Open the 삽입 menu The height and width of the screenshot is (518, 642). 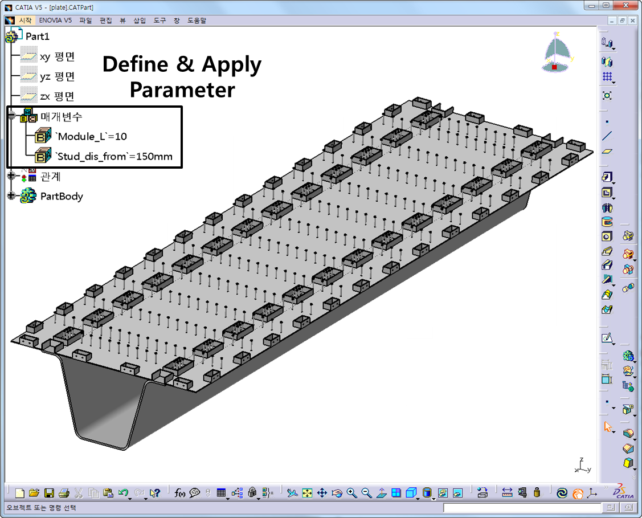click(x=140, y=20)
